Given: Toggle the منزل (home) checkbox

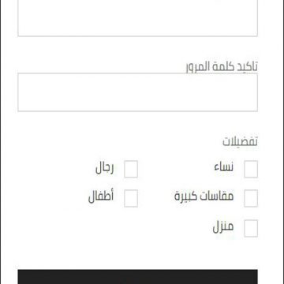Looking at the screenshot, I should pyautogui.click(x=251, y=228).
